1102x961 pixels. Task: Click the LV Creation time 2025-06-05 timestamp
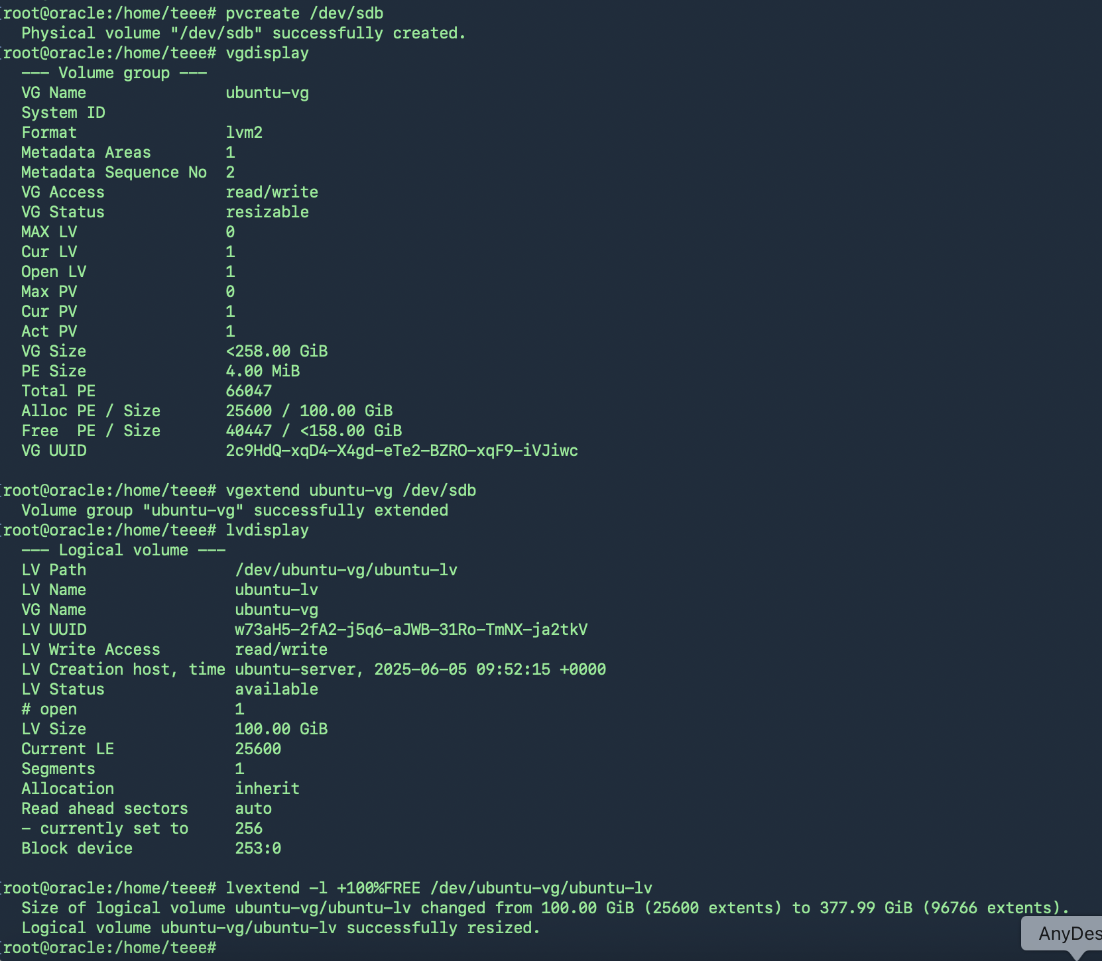pos(490,669)
